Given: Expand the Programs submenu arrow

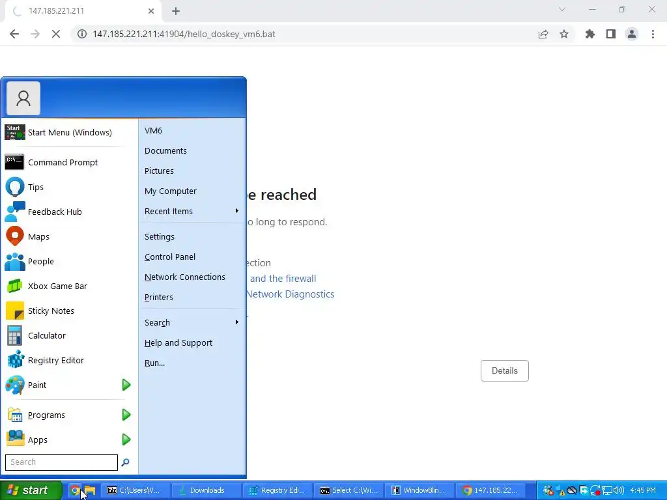Looking at the screenshot, I should coord(126,415).
